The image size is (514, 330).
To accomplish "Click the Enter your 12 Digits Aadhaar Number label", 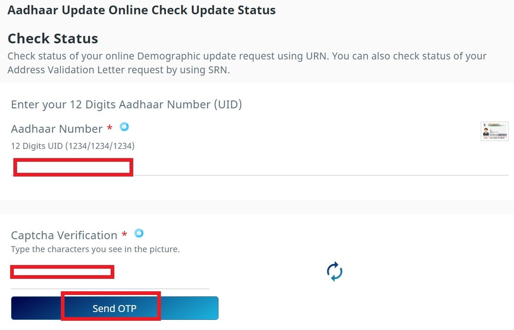I will coord(126,104).
